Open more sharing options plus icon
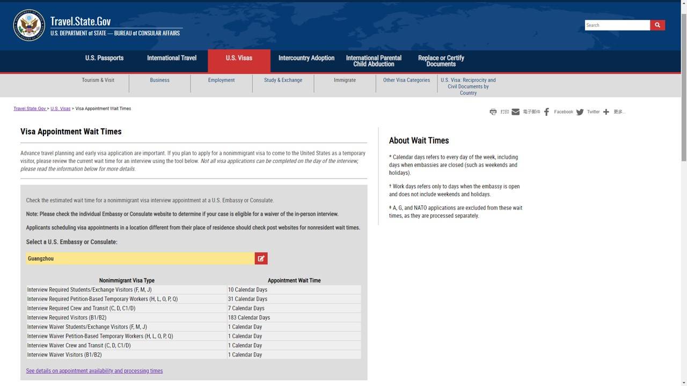Screen dimensions: 687x386 pyautogui.click(x=606, y=112)
